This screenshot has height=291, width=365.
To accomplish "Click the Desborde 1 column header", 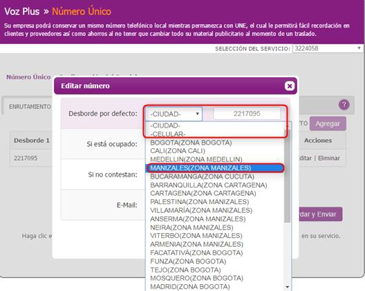I will click(32, 141).
